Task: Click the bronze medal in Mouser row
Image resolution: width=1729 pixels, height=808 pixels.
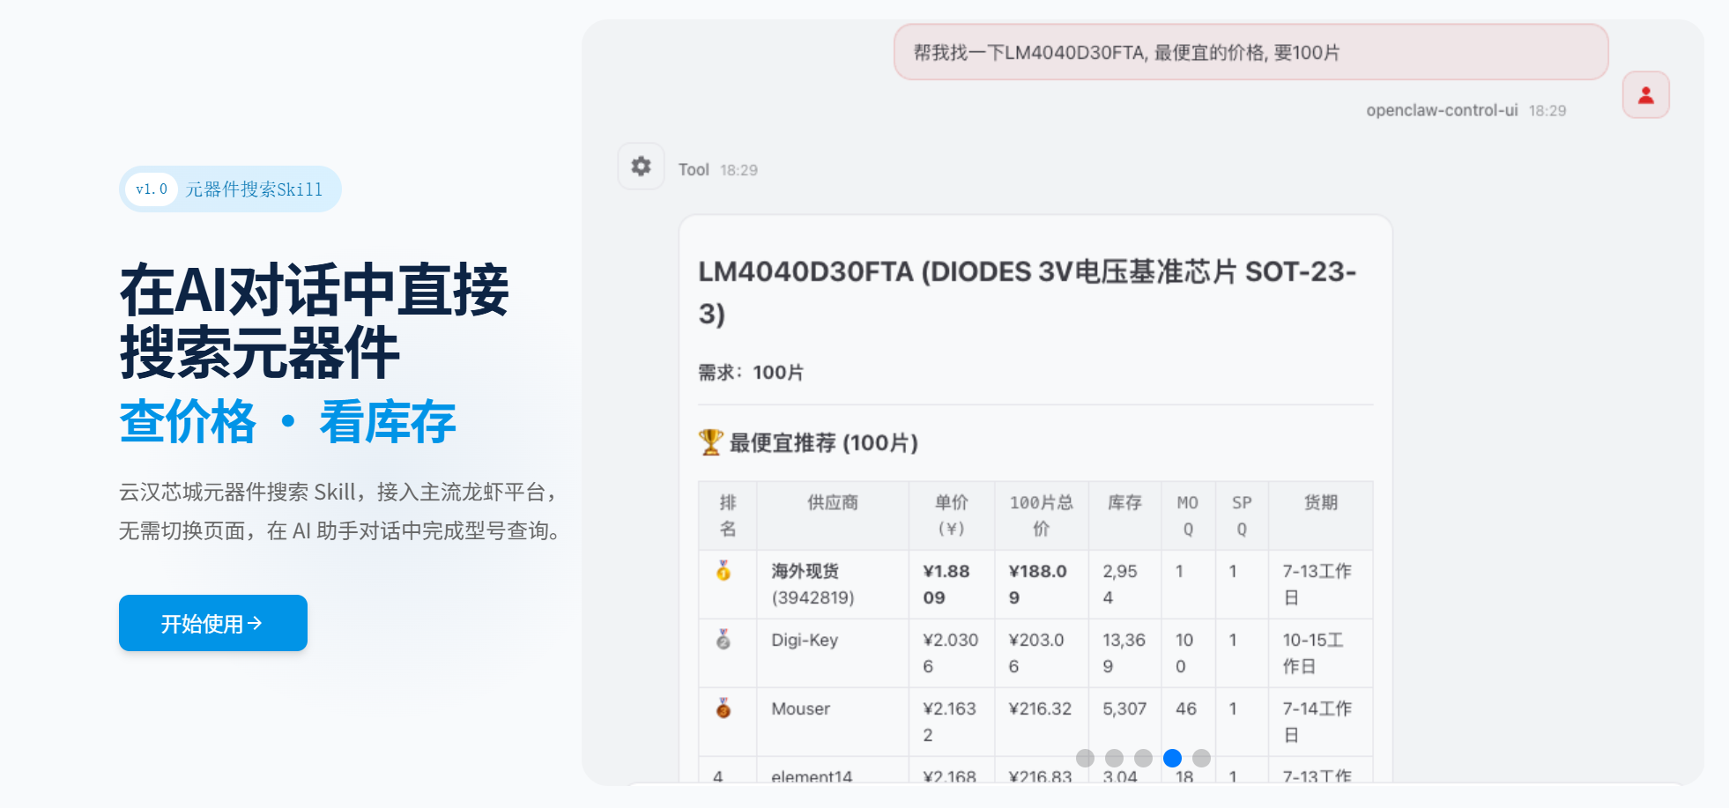Action: 724,708
